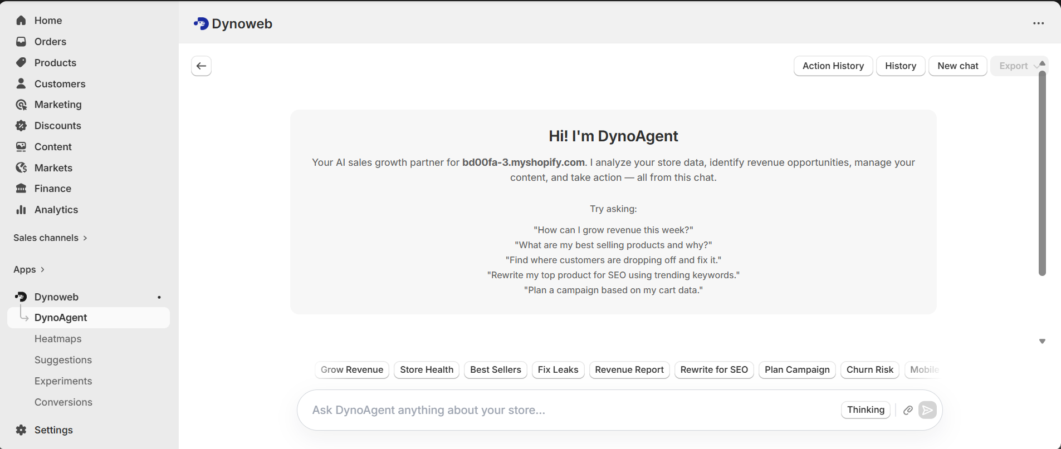This screenshot has width=1061, height=449.
Task: Click the Settings gear icon
Action: [x=21, y=430]
